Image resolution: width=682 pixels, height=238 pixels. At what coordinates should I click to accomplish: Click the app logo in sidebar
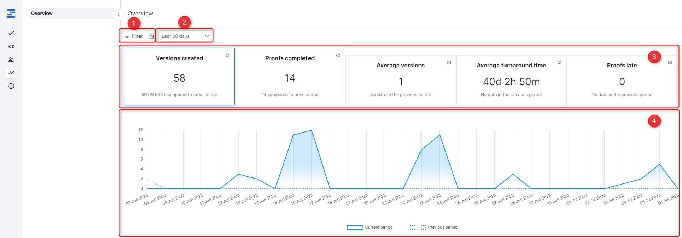(x=11, y=14)
